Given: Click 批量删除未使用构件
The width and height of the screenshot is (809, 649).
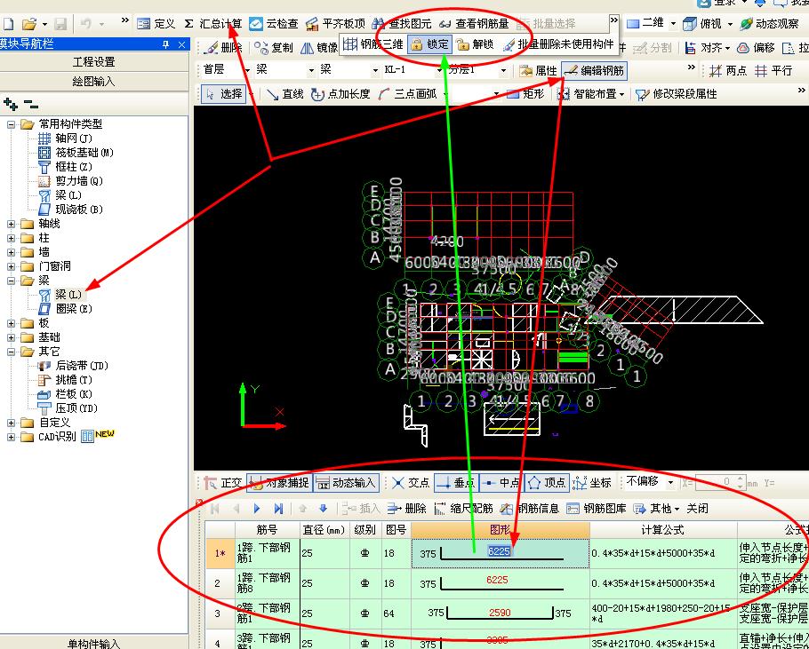Looking at the screenshot, I should coord(558,44).
